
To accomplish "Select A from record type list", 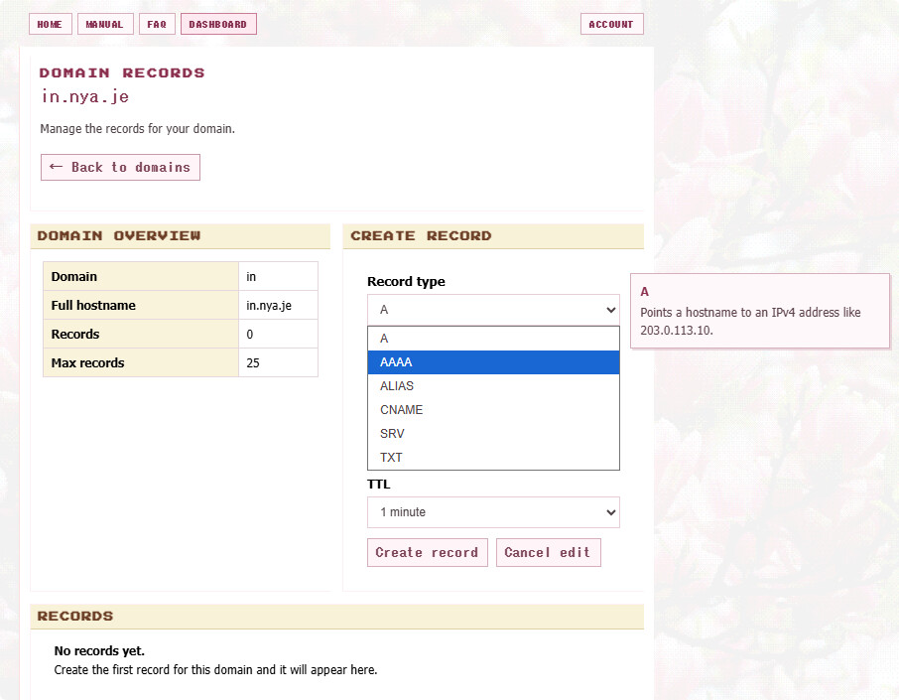I will tap(493, 339).
